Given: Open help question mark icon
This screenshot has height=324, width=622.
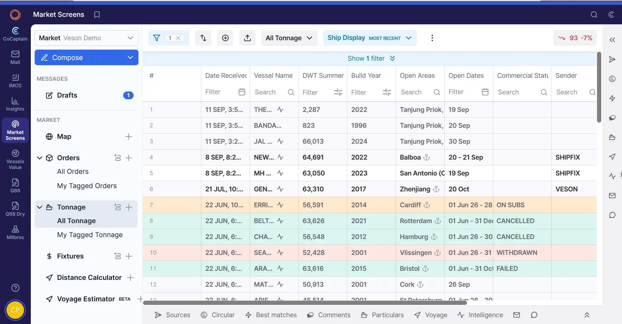Looking at the screenshot, I should pos(15,288).
